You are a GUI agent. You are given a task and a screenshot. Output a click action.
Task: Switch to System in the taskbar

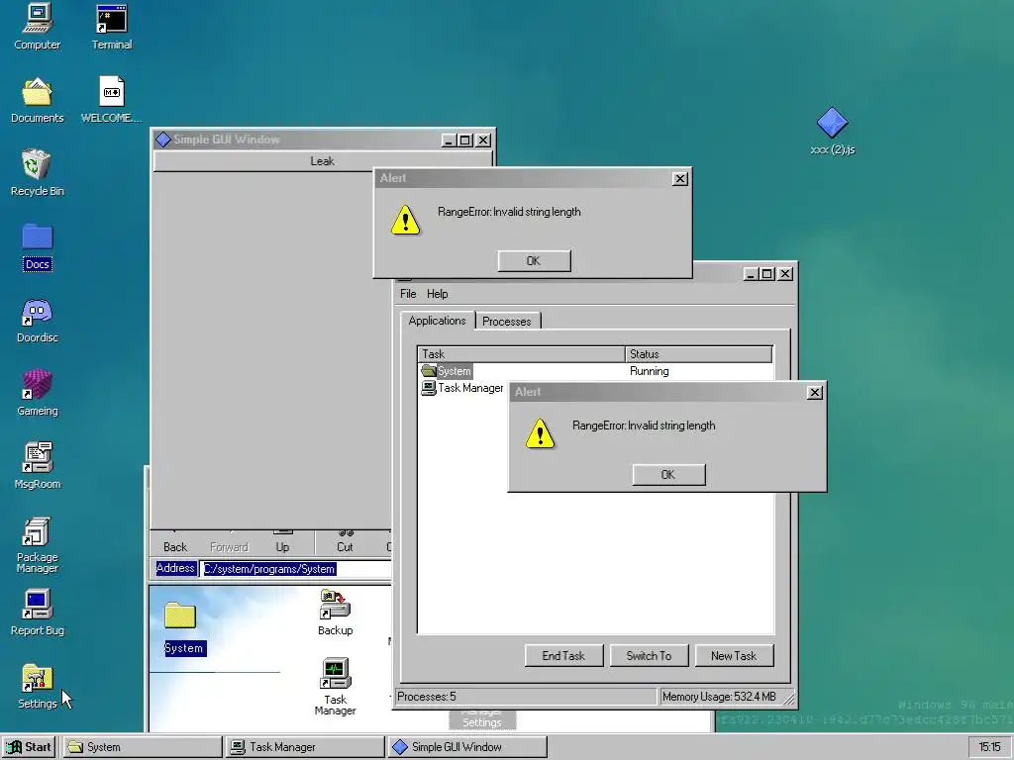(x=143, y=747)
